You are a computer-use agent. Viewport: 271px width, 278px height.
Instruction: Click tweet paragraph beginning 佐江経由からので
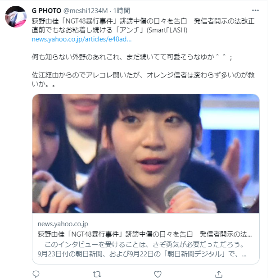click(143, 79)
